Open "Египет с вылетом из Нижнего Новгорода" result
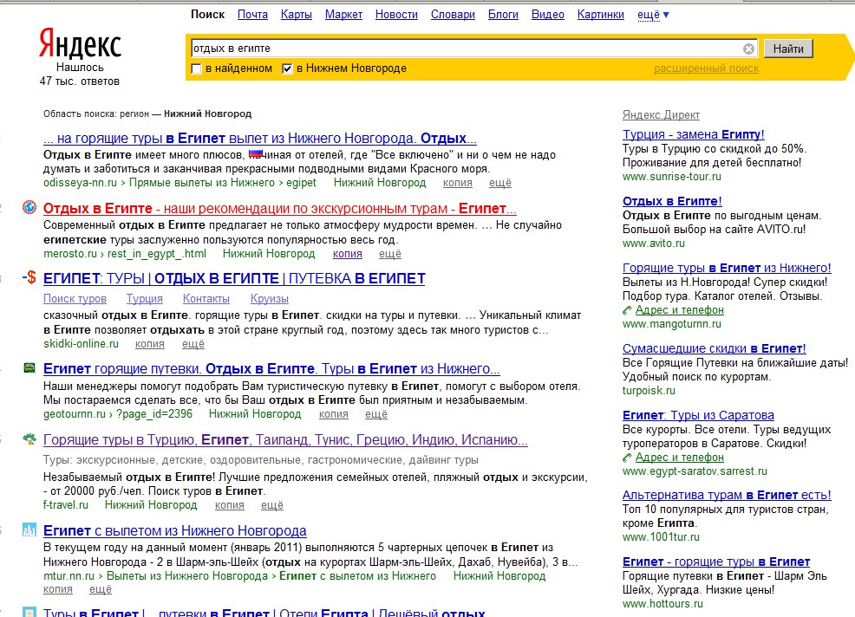Screen dimensions: 855x617 (175, 531)
